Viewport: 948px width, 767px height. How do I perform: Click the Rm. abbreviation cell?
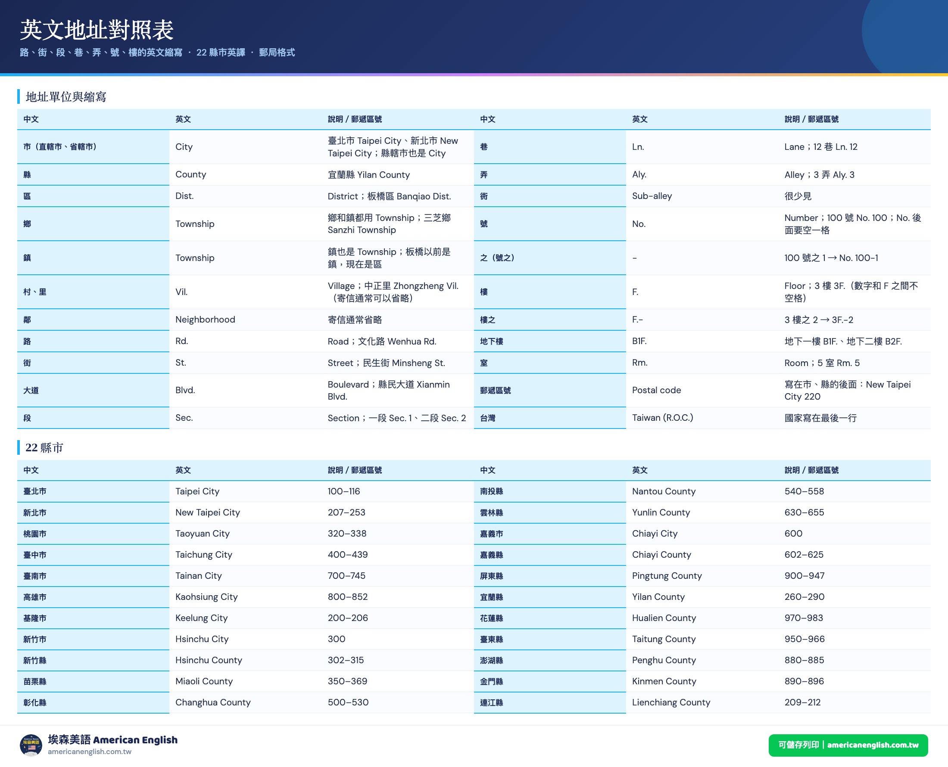pos(702,363)
